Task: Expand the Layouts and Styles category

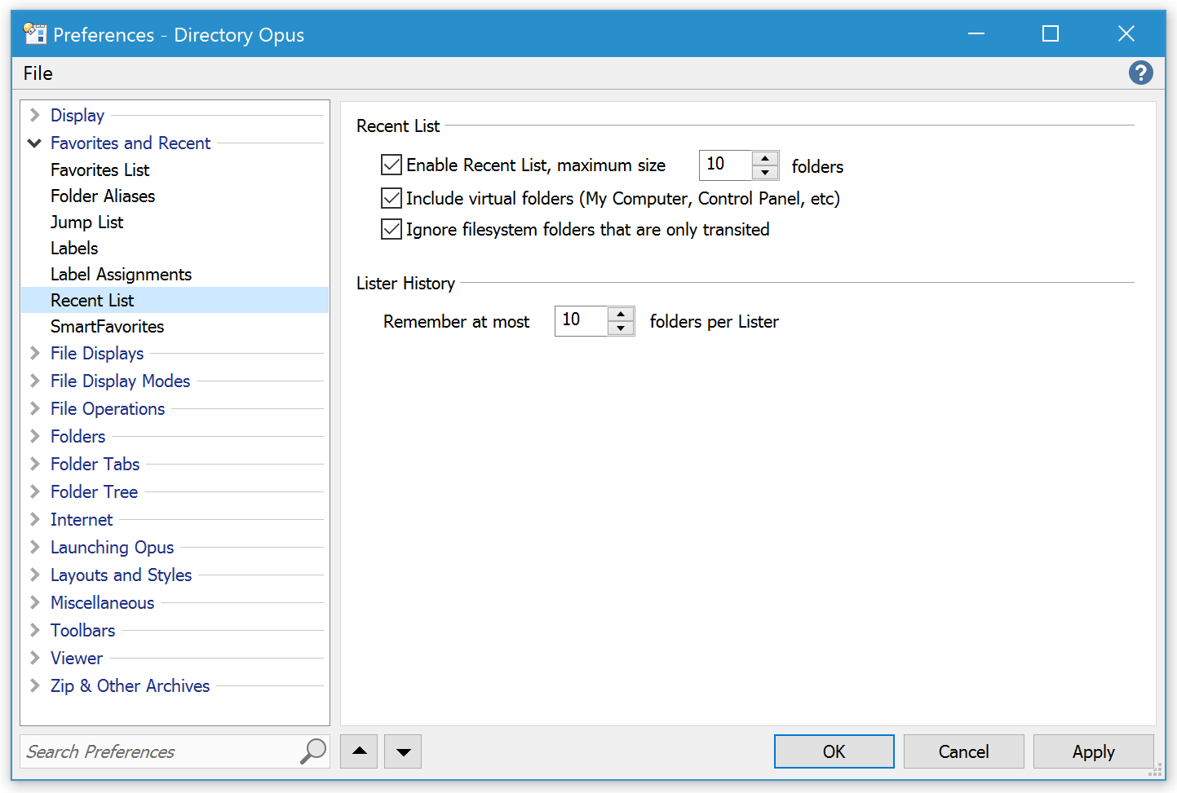Action: 35,575
